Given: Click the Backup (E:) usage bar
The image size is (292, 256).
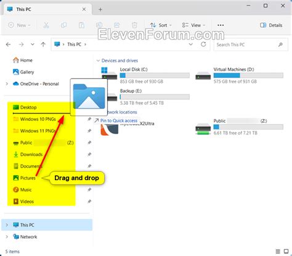Looking at the screenshot, I should pos(155,97).
